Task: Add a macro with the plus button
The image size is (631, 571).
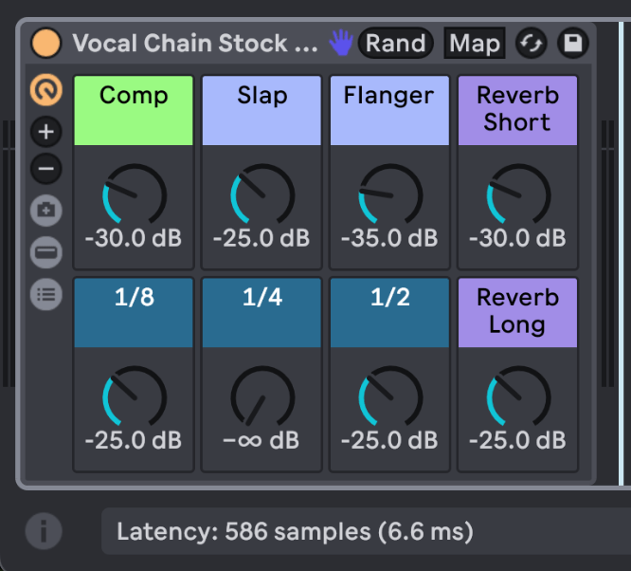Action: click(46, 132)
